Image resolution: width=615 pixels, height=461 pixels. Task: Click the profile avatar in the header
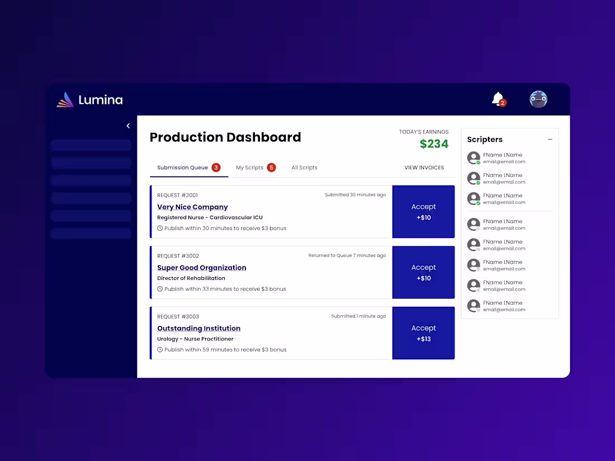click(x=538, y=99)
